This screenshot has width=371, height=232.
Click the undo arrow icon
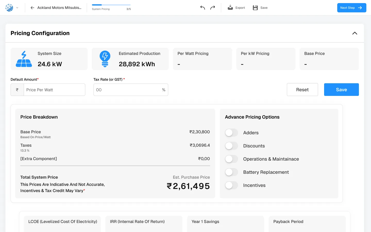(x=203, y=8)
